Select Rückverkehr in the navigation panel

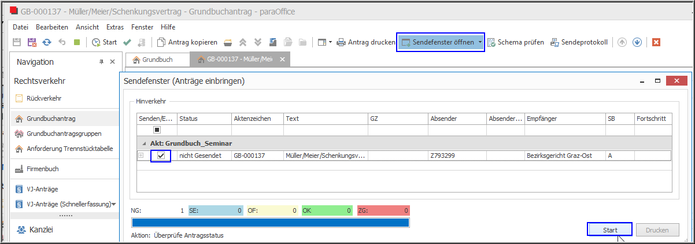coord(44,98)
